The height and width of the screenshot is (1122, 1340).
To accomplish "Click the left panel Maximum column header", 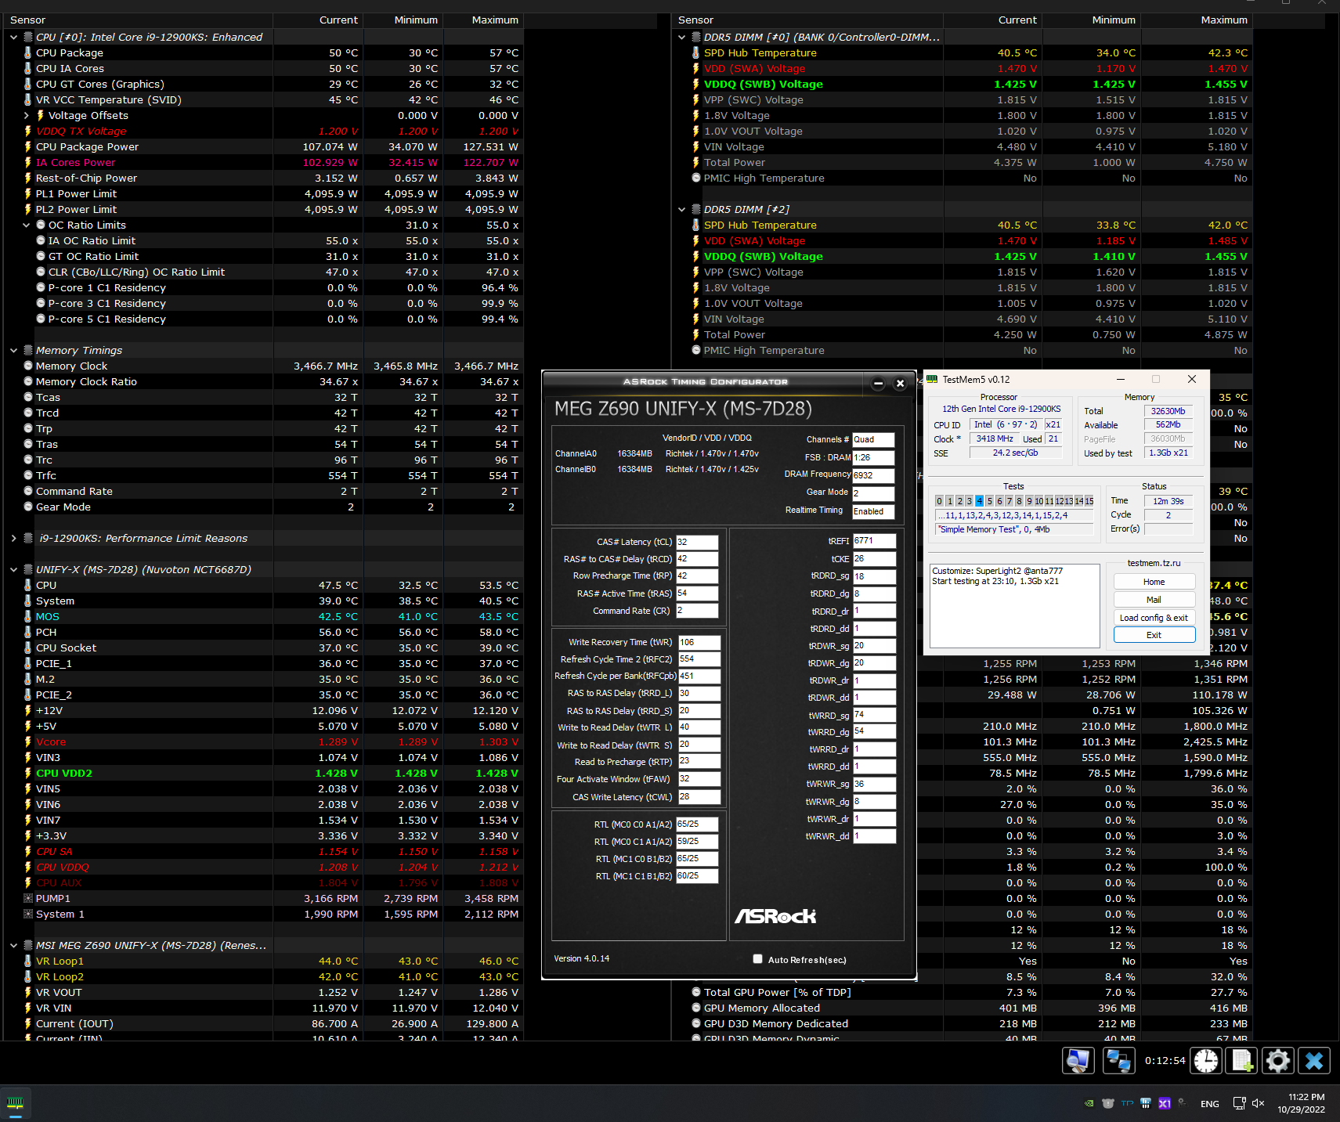I will click(x=483, y=20).
